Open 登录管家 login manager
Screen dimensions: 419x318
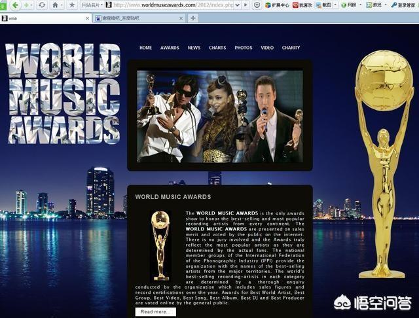pyautogui.click(x=403, y=5)
